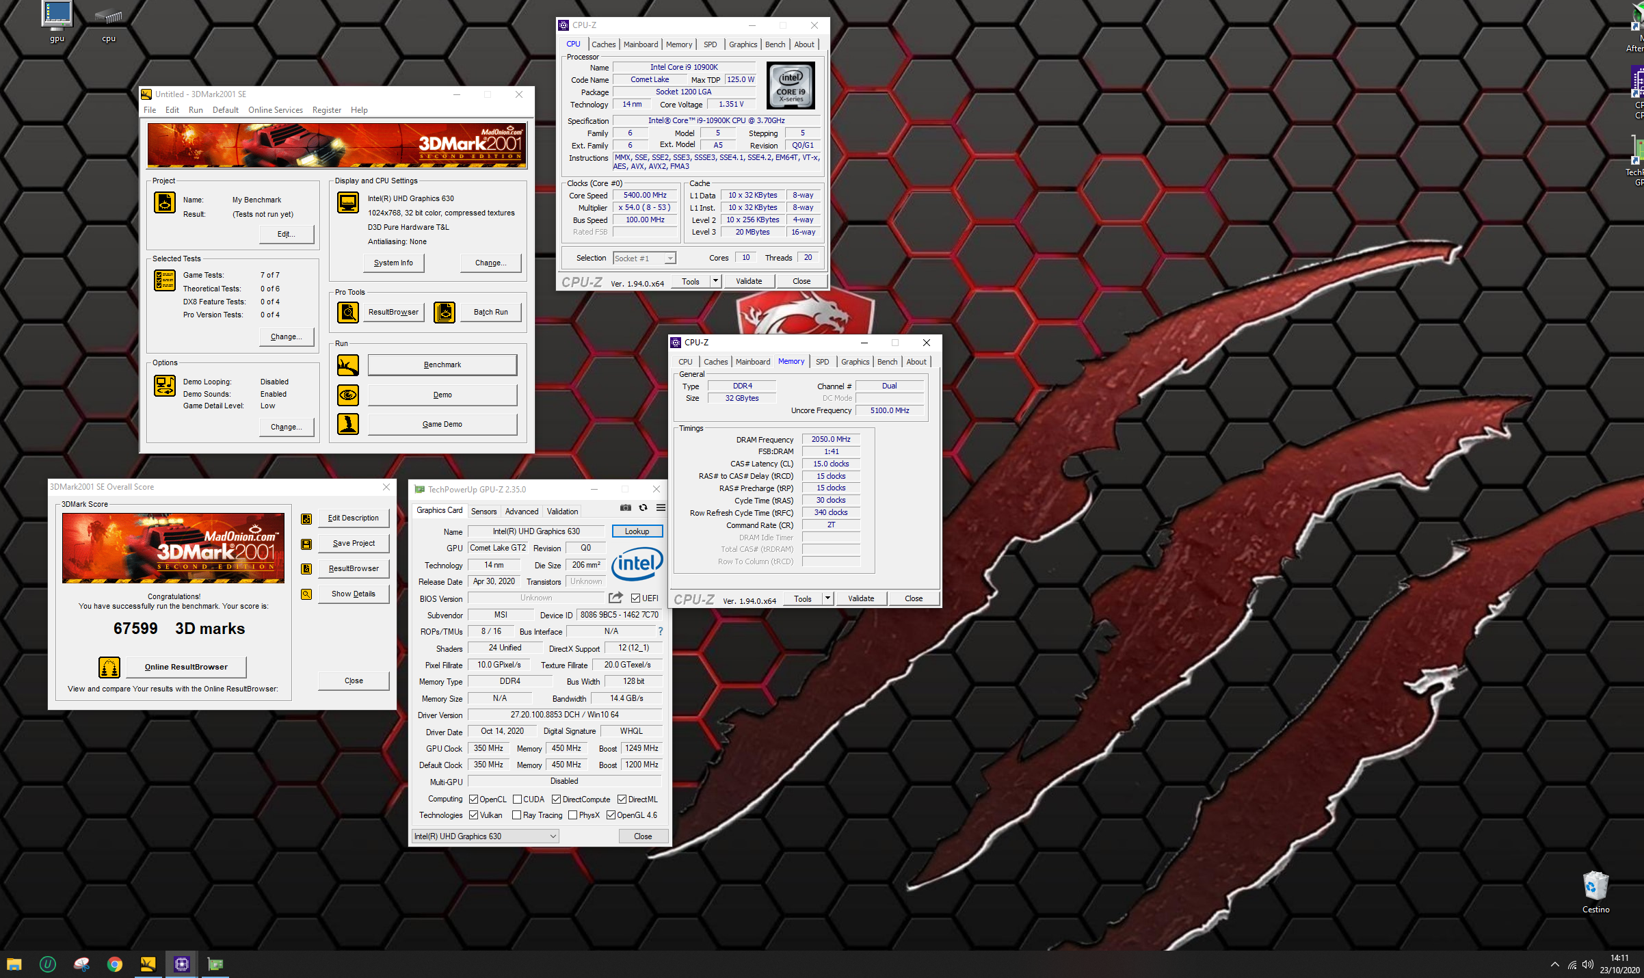Take a GPU-Z screenshot with camera icon
This screenshot has height=978, width=1644.
tap(625, 507)
